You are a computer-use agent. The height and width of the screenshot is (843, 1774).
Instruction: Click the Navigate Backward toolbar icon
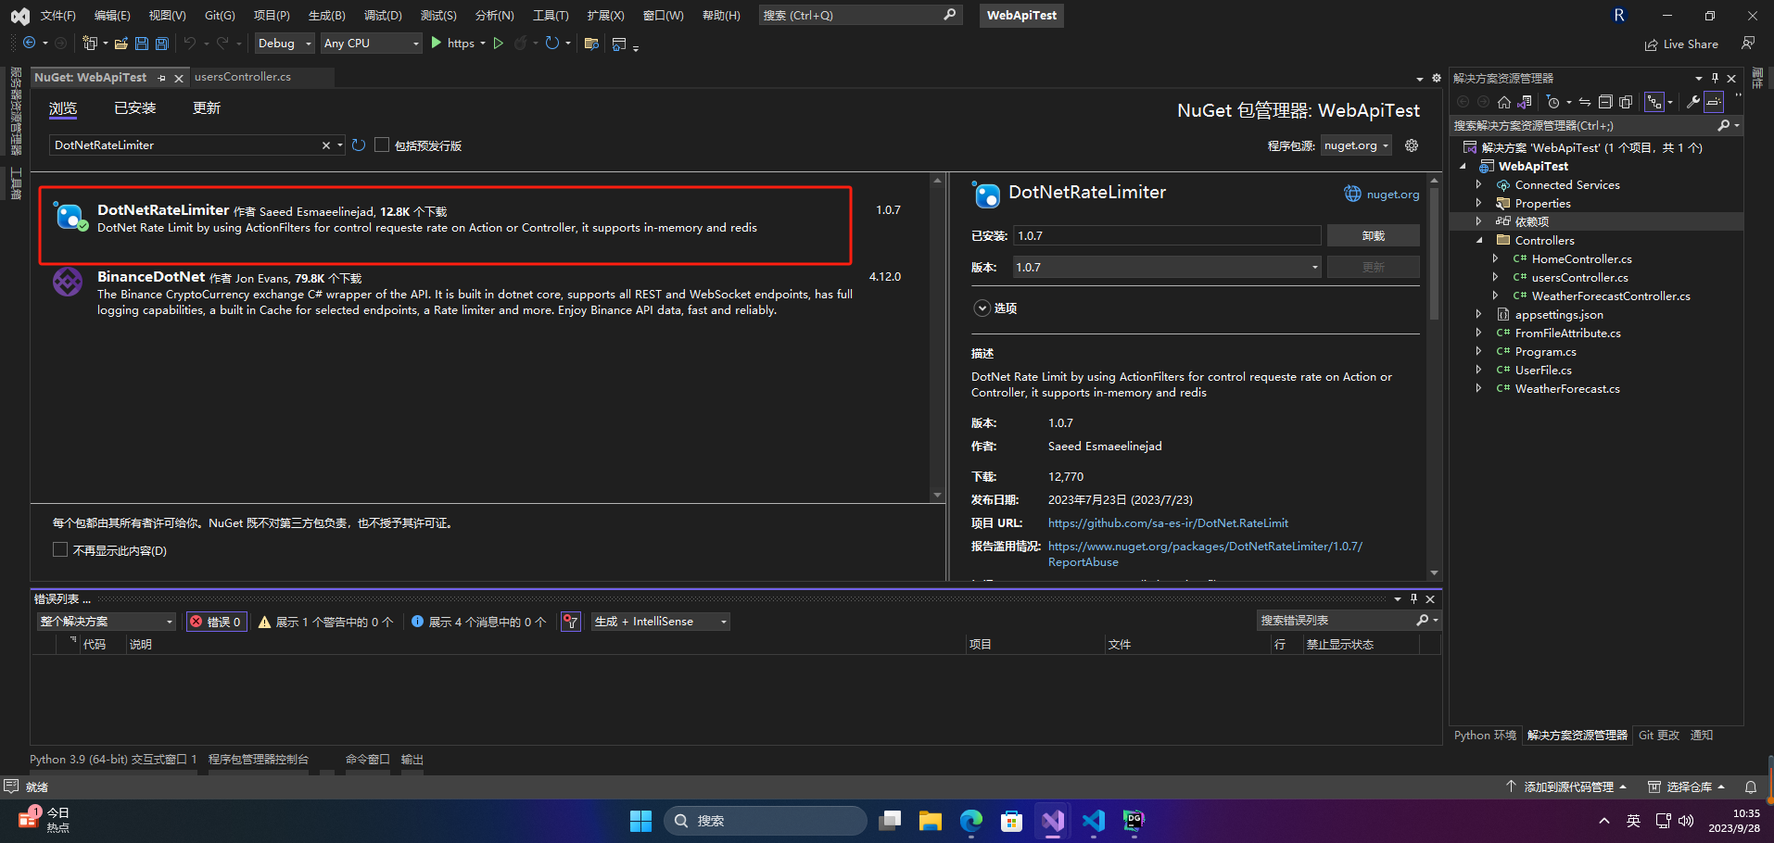pos(29,44)
